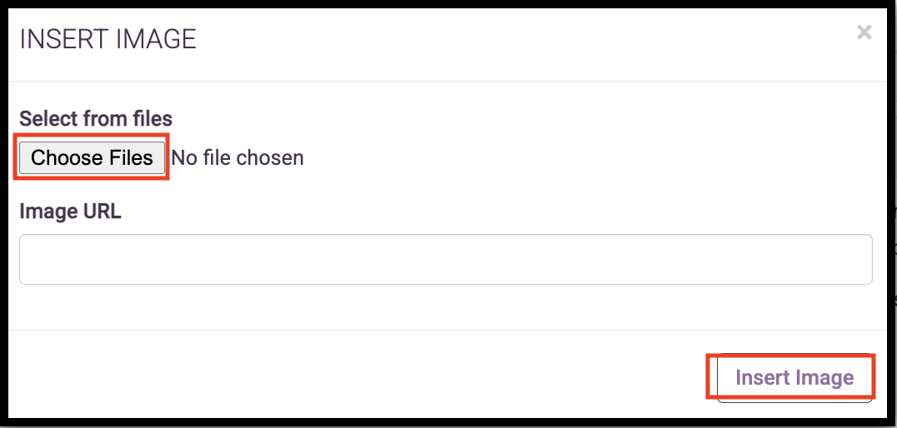Open the file picker via Choose Files
Viewport: 897px width, 428px height.
click(x=92, y=157)
